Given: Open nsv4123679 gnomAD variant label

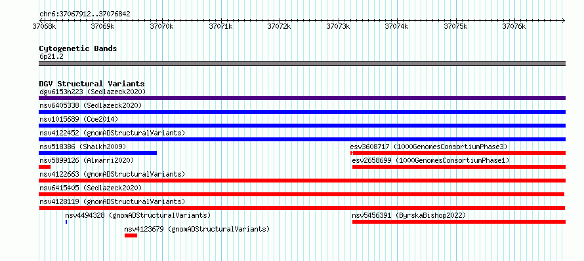Looking at the screenshot, I should pos(197,229).
